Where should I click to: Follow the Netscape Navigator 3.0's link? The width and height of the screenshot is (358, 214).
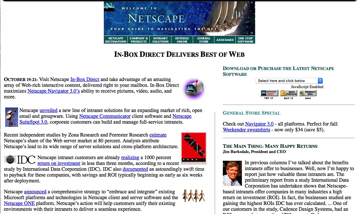pyautogui.click(x=53, y=91)
